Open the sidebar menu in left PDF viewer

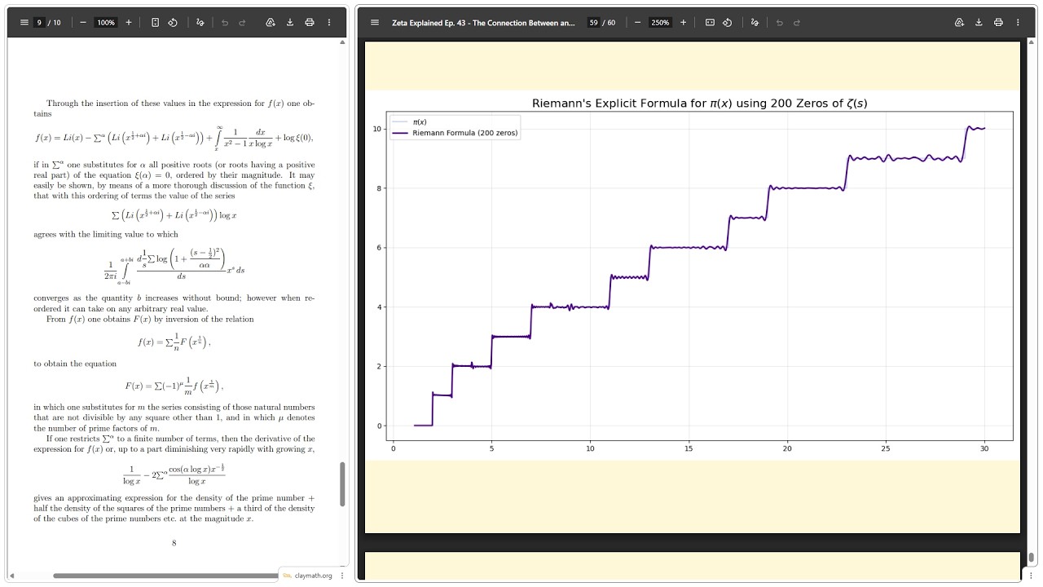tap(24, 22)
